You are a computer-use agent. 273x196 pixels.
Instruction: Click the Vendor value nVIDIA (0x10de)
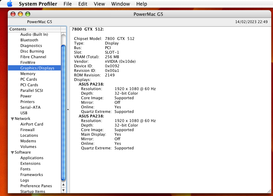point(120,61)
